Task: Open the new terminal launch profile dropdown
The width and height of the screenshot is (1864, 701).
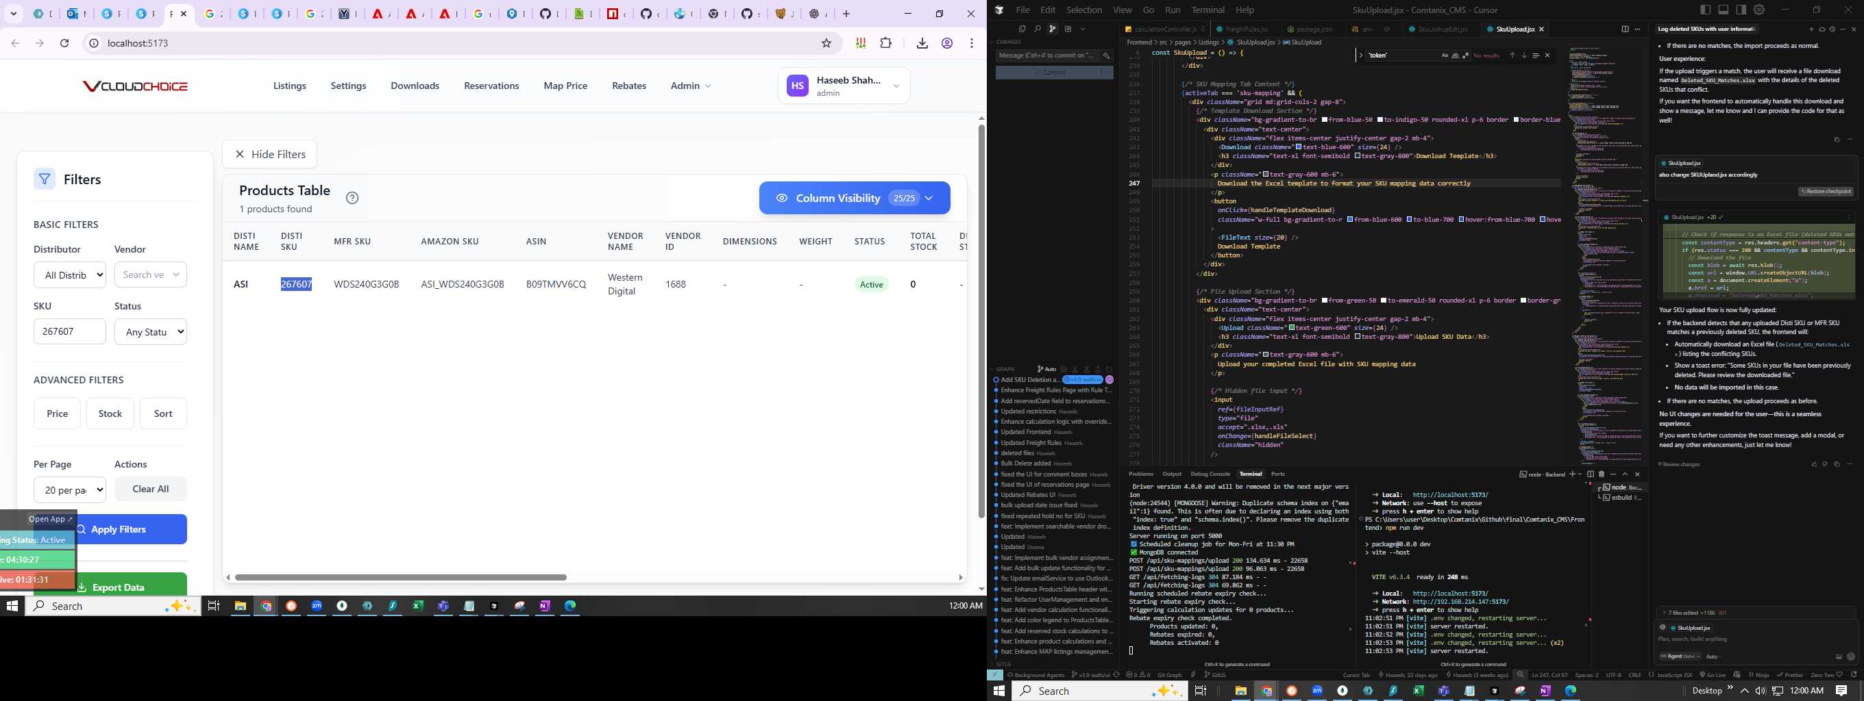Action: pyautogui.click(x=1580, y=474)
